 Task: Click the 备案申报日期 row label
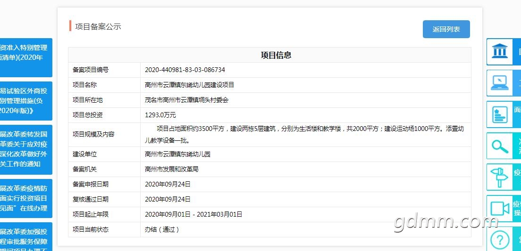pos(91,184)
